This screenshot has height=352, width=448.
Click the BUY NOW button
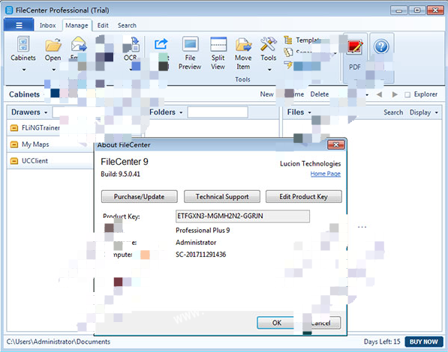coord(424,342)
